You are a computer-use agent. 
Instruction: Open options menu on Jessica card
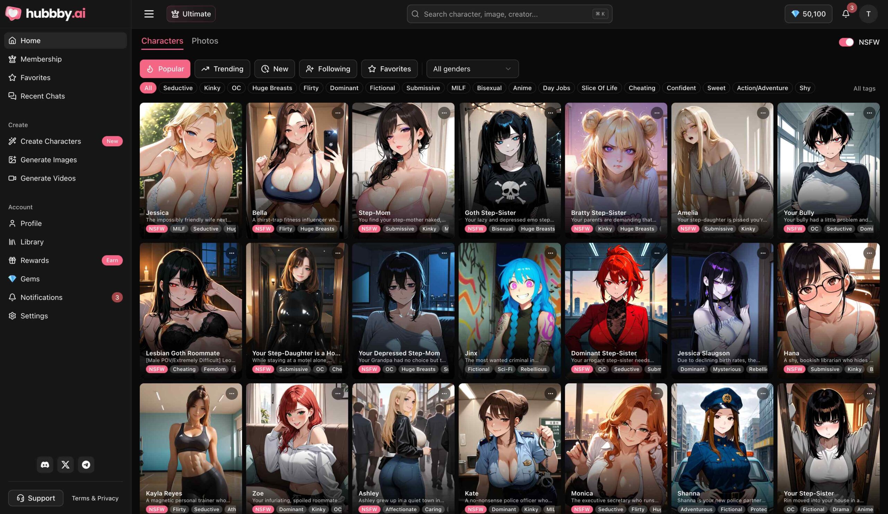231,113
